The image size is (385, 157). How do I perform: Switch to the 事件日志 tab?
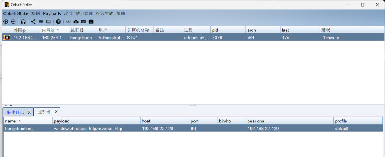15,112
